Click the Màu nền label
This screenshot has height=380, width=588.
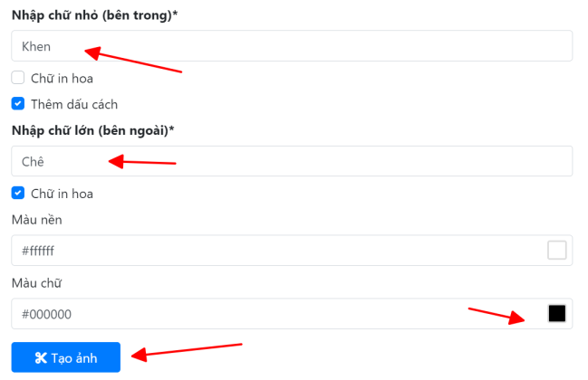coord(37,219)
